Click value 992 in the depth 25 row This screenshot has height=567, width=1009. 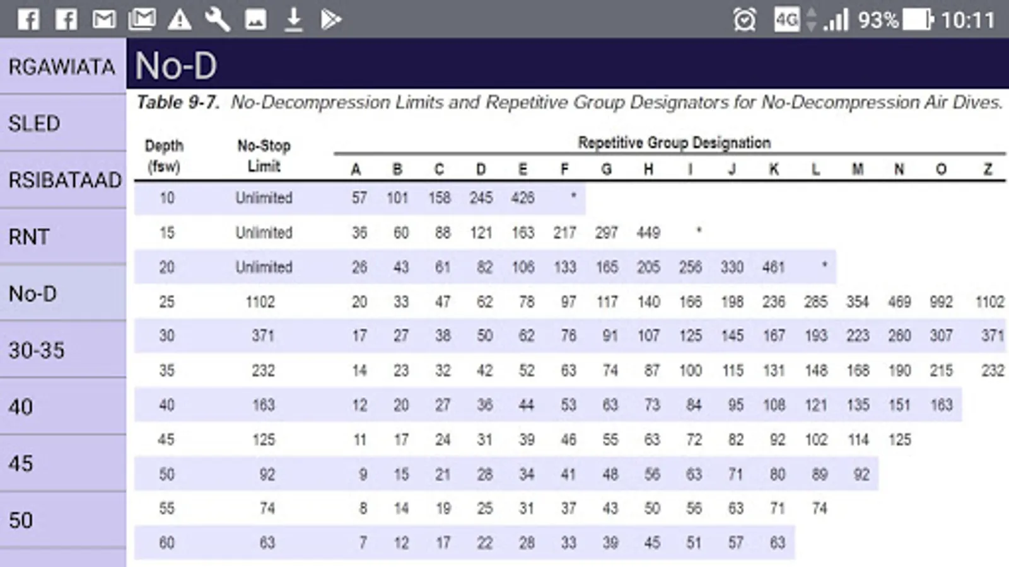coord(941,302)
